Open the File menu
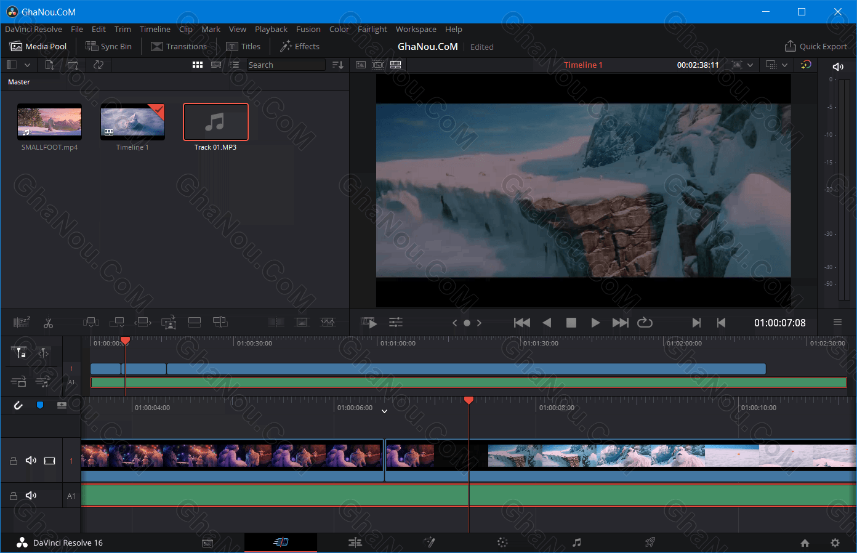This screenshot has width=857, height=553. pyautogui.click(x=77, y=29)
